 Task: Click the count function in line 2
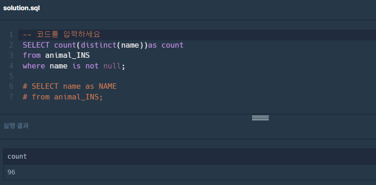point(65,45)
